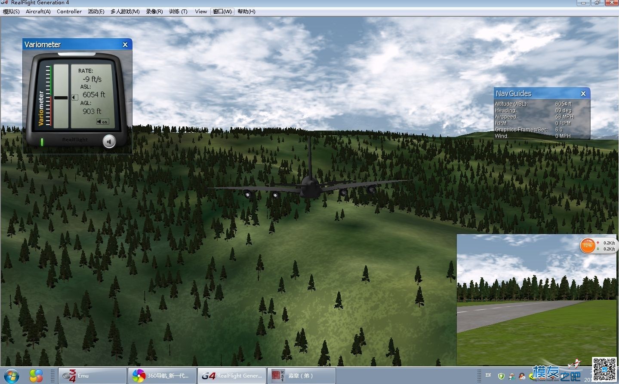Close the NavGuides gadget
Screen dimensions: 619x384
583,94
